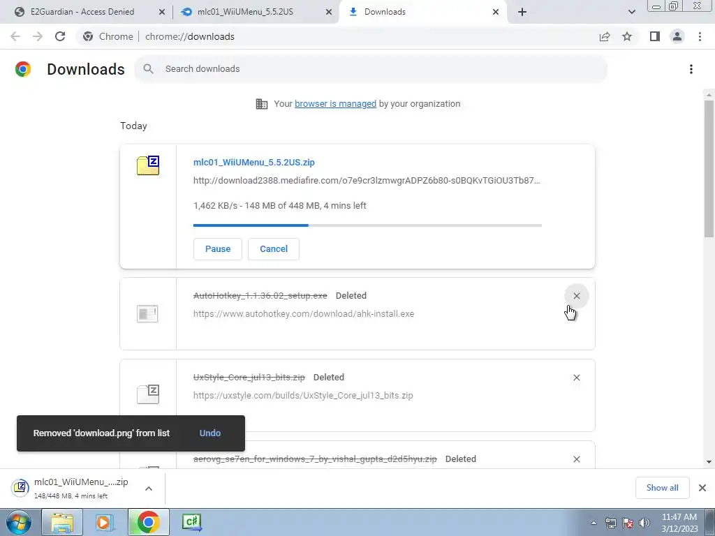Close the bottom download shelf
This screenshot has width=715, height=536.
(702, 488)
